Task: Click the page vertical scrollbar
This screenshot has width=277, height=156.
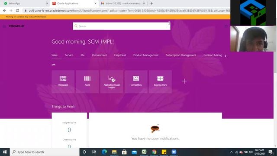Action: click(275, 62)
